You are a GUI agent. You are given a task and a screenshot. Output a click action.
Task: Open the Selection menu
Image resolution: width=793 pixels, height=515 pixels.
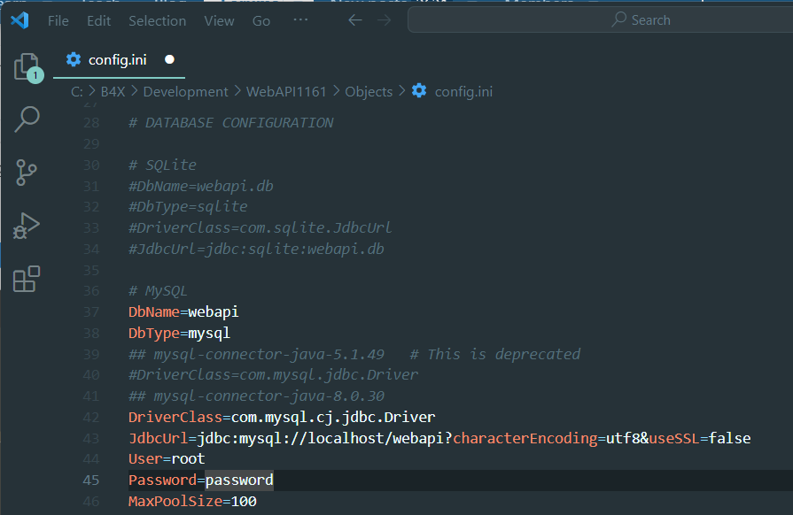(x=158, y=20)
